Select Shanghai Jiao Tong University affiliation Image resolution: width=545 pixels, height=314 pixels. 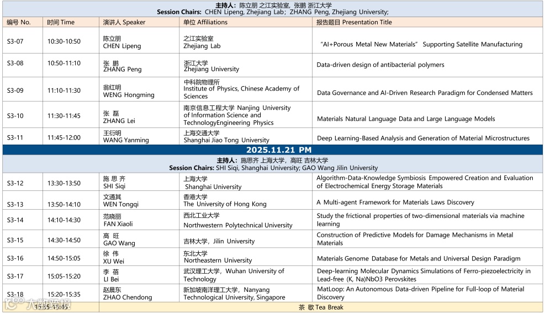point(226,137)
